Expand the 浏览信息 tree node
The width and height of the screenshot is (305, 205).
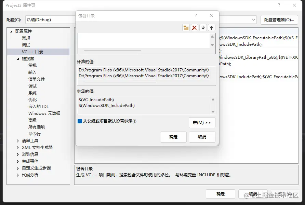[18, 154]
